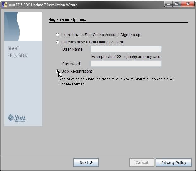Focus the Password input box
Viewport: 196px width, 171px height.
126,64
